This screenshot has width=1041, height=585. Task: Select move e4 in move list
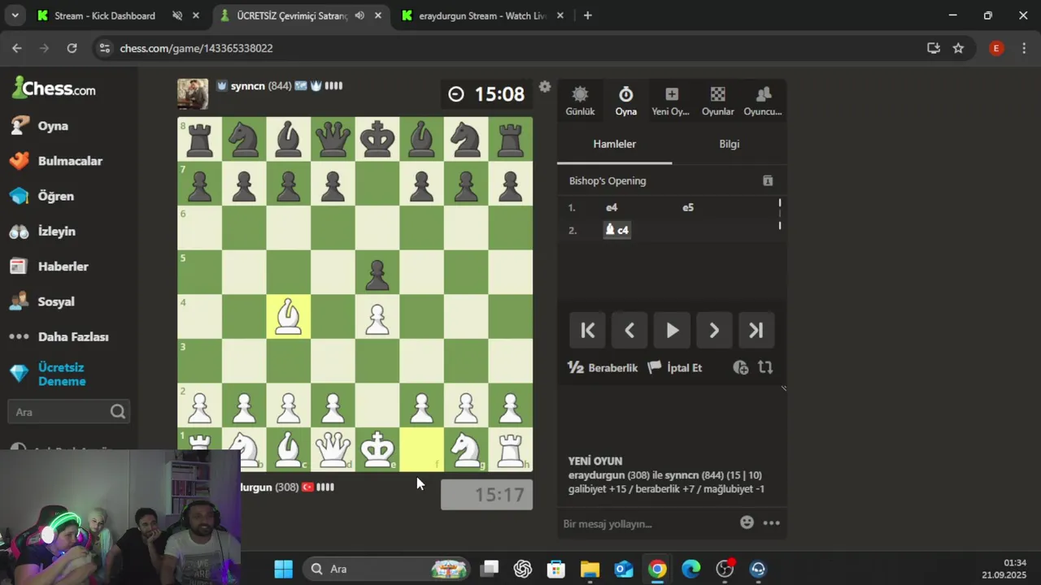tap(612, 207)
